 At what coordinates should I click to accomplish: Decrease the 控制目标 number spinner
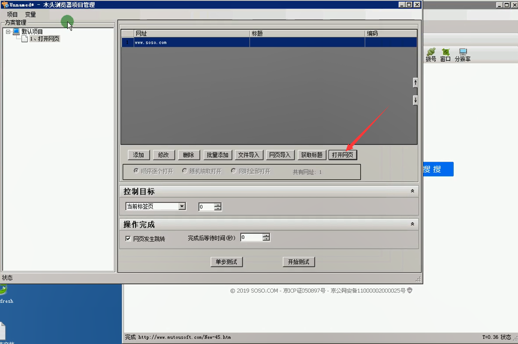(218, 209)
